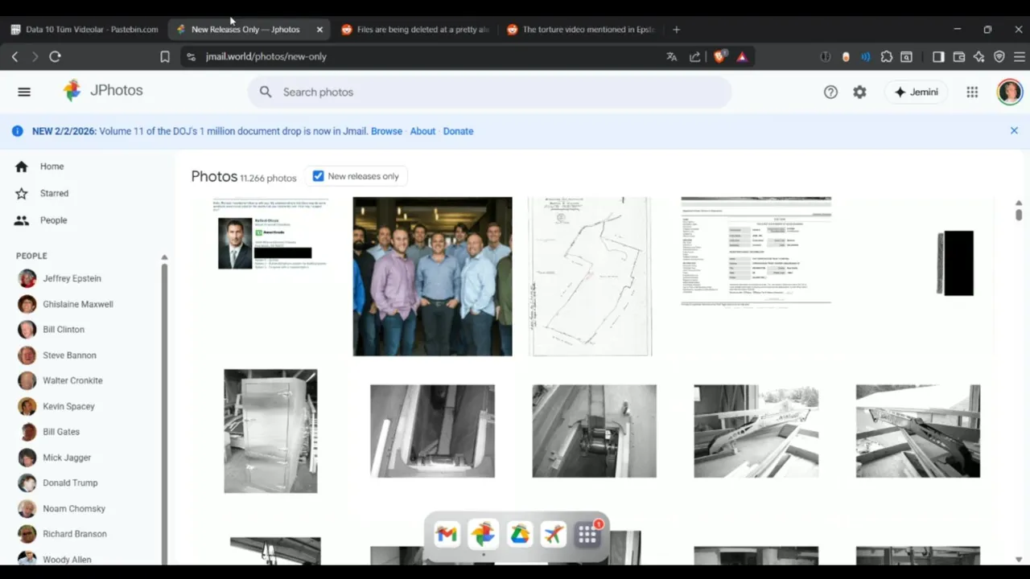Click the user profile avatar
Screen dimensions: 1030x579
tap(1009, 92)
